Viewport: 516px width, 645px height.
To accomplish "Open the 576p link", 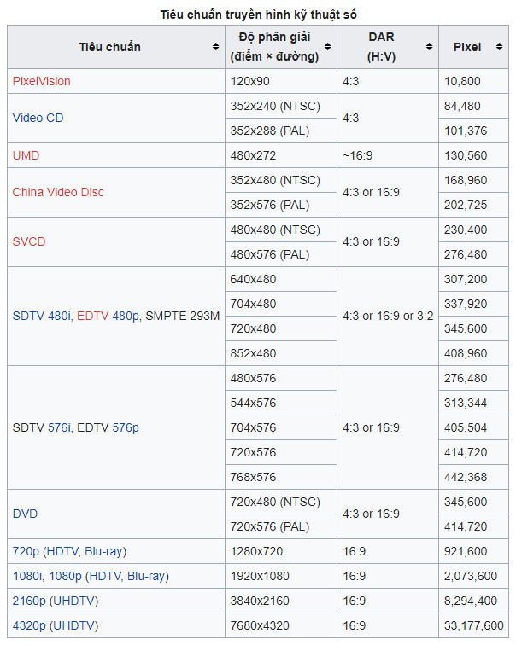I will [x=126, y=427].
